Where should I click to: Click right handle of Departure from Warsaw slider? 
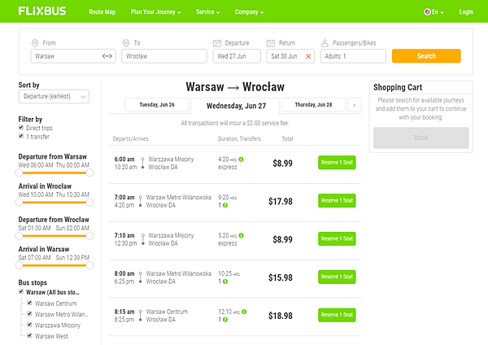pos(89,172)
